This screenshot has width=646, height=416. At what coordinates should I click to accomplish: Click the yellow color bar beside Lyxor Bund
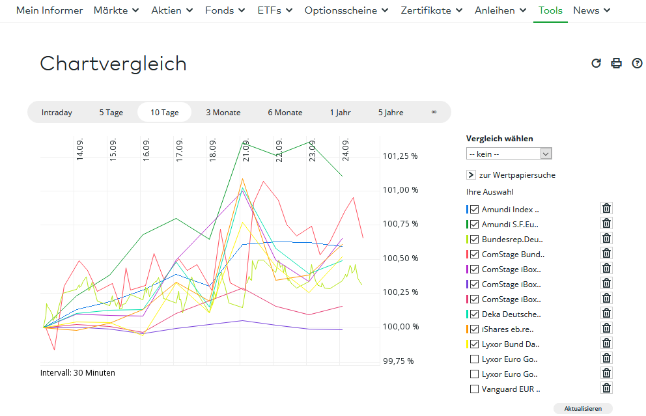(x=467, y=344)
